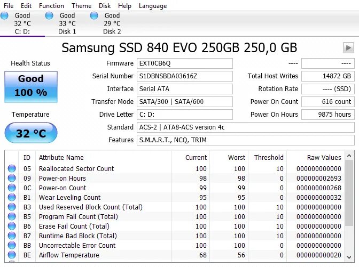
Task: Click the Power On Count value 616 count
Action: [x=328, y=102]
